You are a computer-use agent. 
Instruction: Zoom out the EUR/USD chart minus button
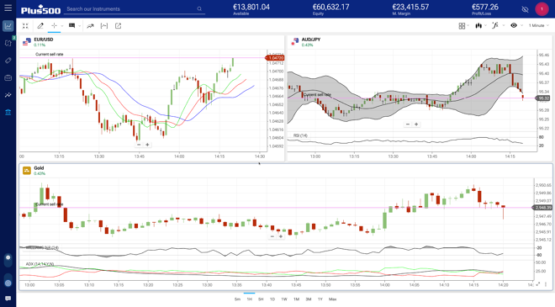tap(139, 145)
